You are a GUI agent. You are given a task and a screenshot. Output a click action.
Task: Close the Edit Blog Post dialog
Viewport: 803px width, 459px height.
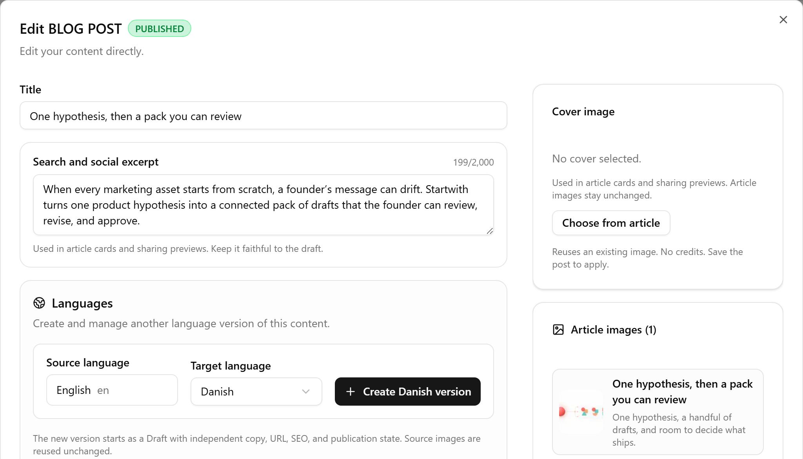tap(783, 20)
